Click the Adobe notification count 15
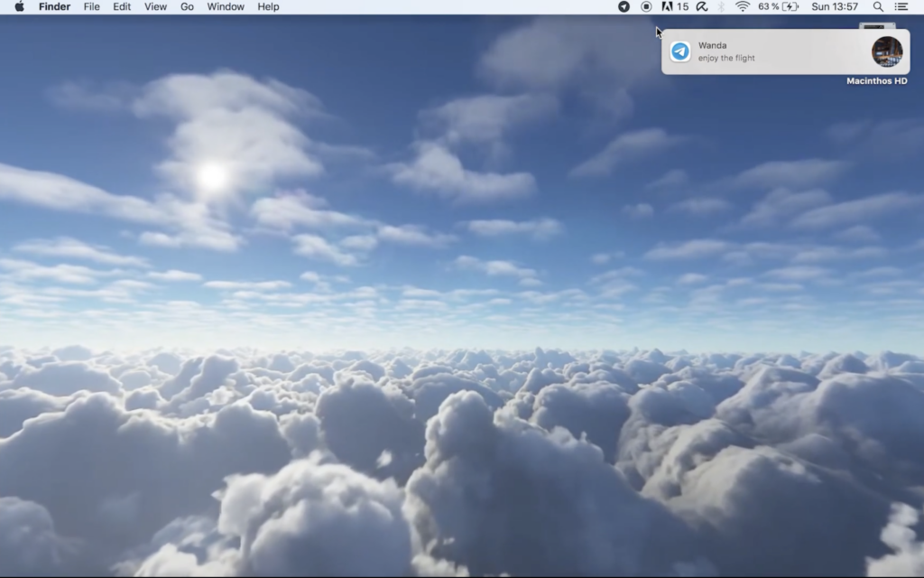This screenshot has height=578, width=924. [682, 6]
